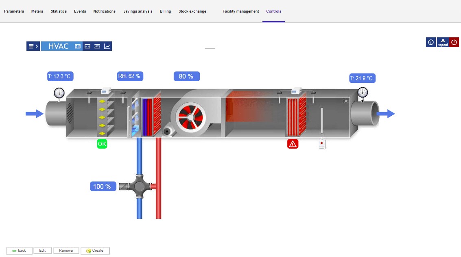Click the back button
The width and height of the screenshot is (461, 257).
19,251
